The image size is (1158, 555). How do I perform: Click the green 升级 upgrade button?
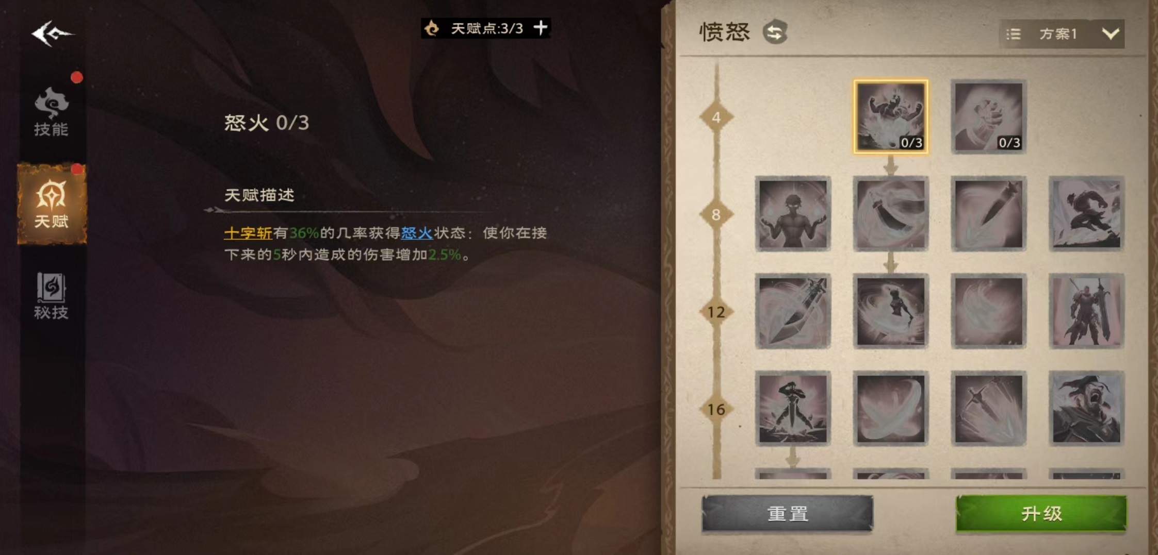click(1041, 513)
